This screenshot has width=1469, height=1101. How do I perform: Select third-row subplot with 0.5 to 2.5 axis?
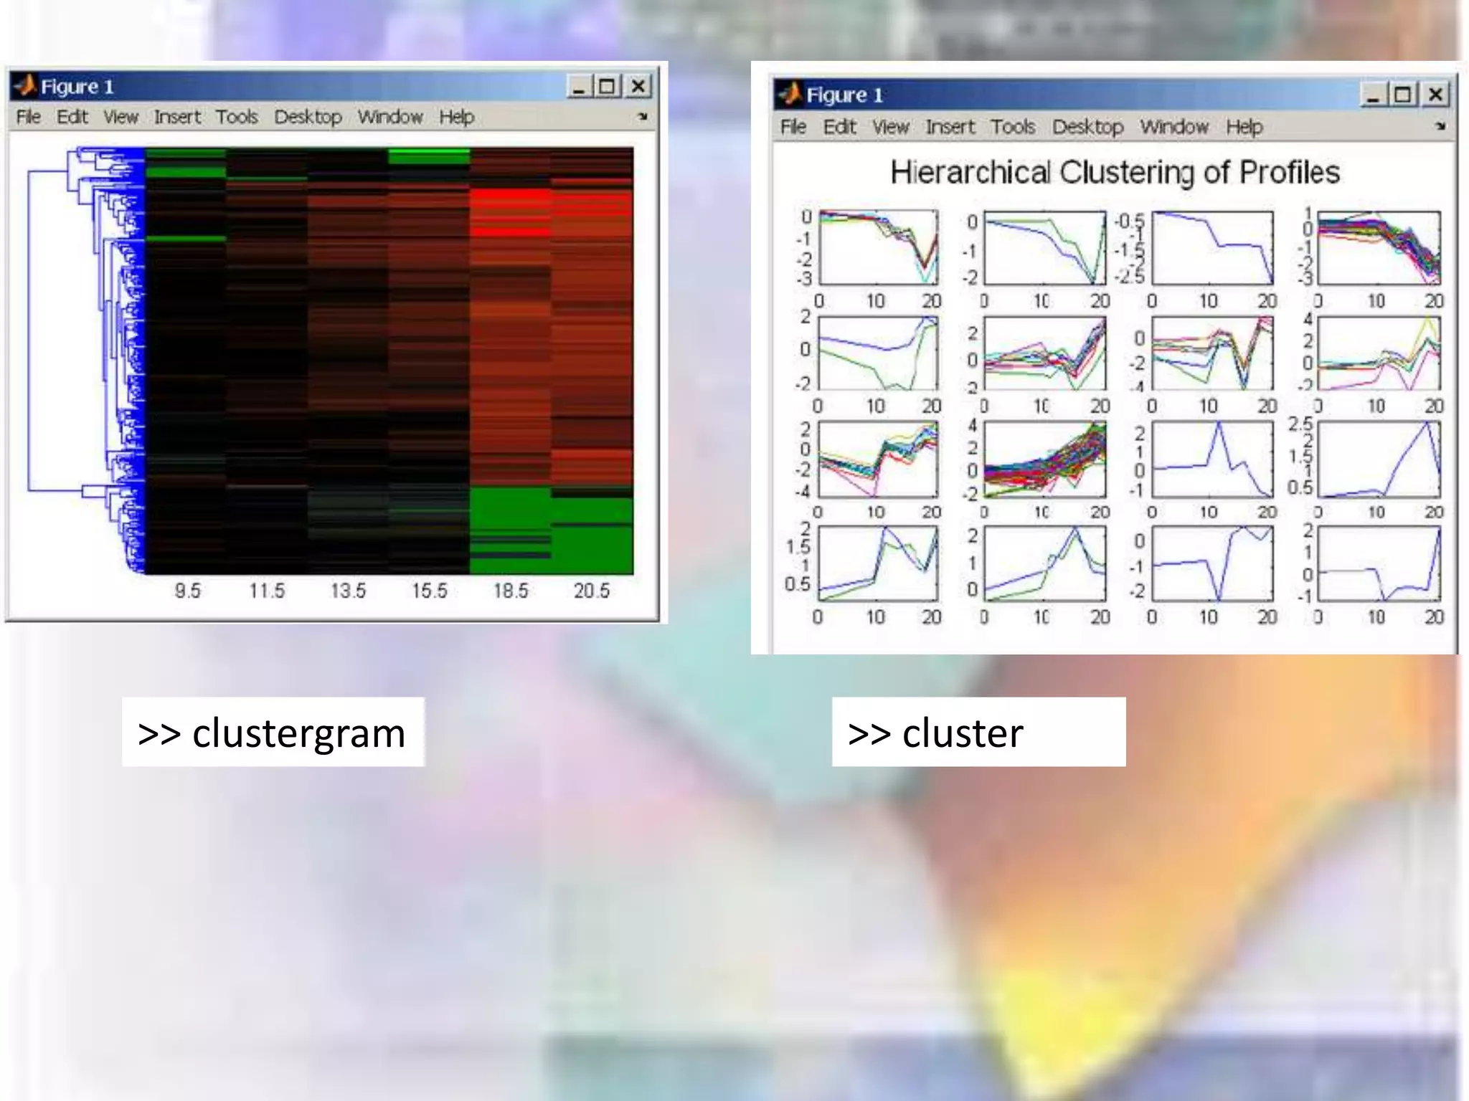1379,459
